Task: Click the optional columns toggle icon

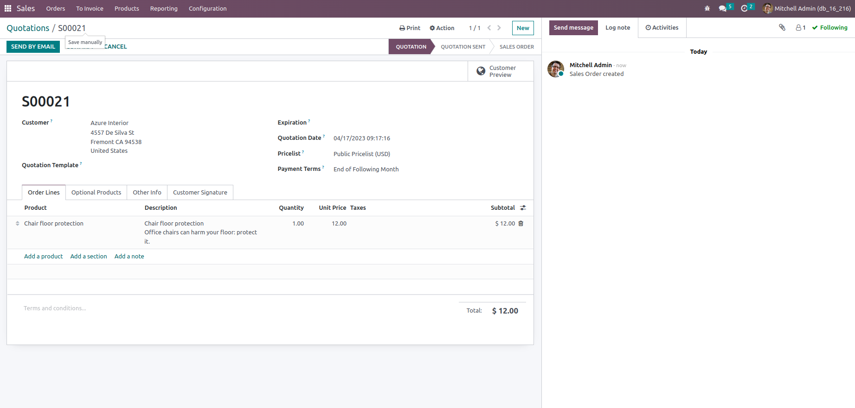Action: (523, 208)
